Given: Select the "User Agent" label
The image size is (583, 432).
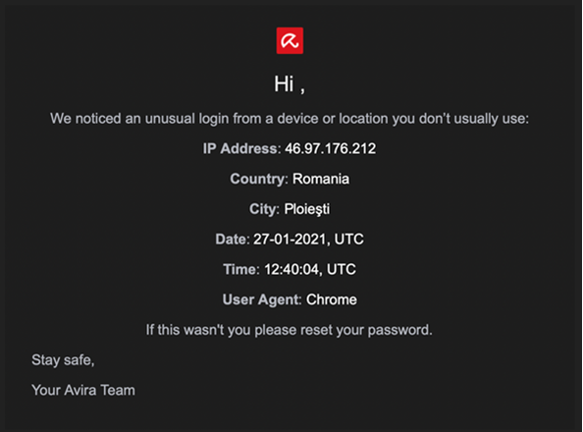Looking at the screenshot, I should (261, 299).
